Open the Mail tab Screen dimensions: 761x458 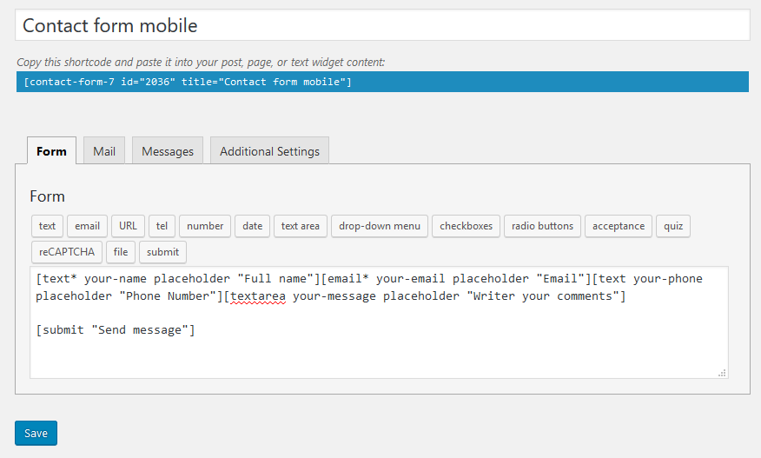104,151
